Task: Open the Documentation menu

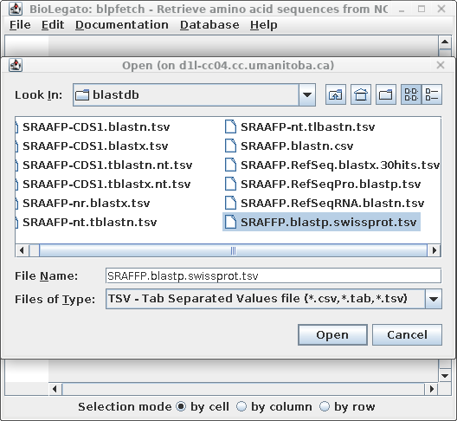Action: coord(122,25)
